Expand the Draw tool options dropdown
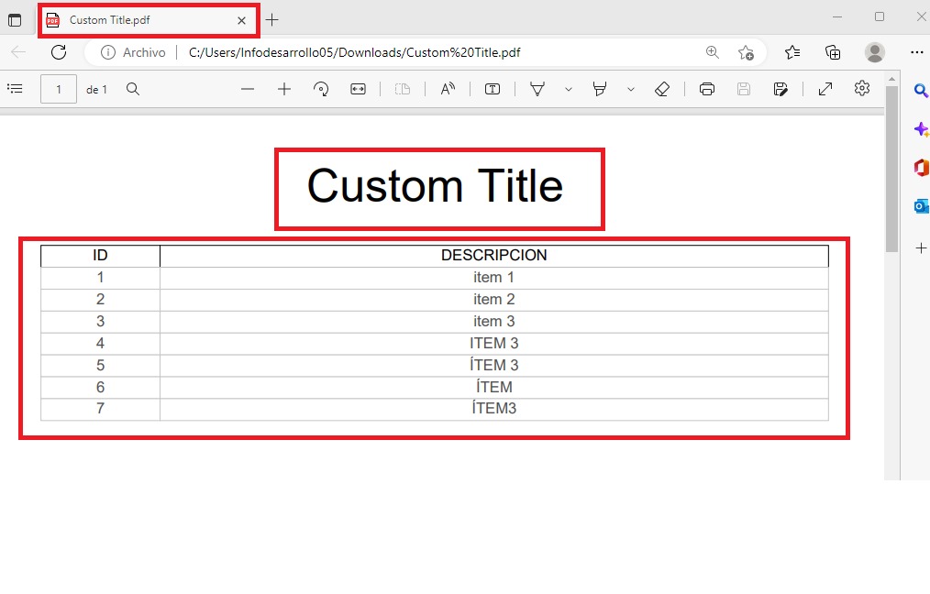The width and height of the screenshot is (930, 594). pos(569,90)
